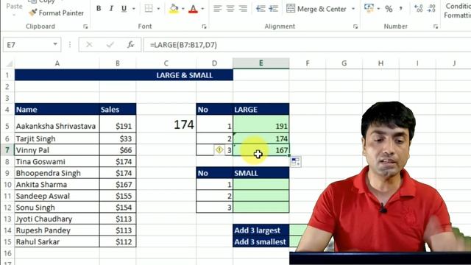Apply Percent Style
Image resolution: width=471 pixels, height=265 pixels.
point(389,9)
